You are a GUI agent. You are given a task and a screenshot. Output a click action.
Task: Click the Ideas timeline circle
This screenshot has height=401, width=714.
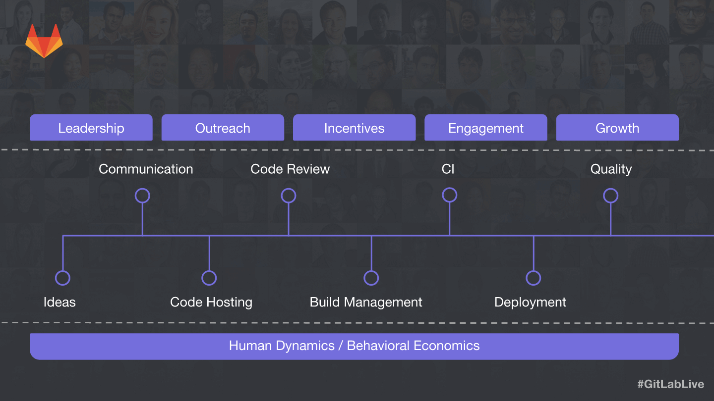pos(62,278)
